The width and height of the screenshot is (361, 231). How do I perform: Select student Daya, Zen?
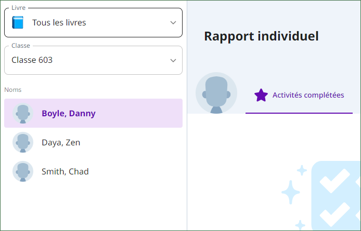tap(93, 142)
